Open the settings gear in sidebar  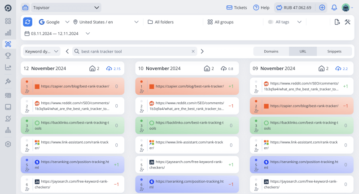click(x=8, y=144)
